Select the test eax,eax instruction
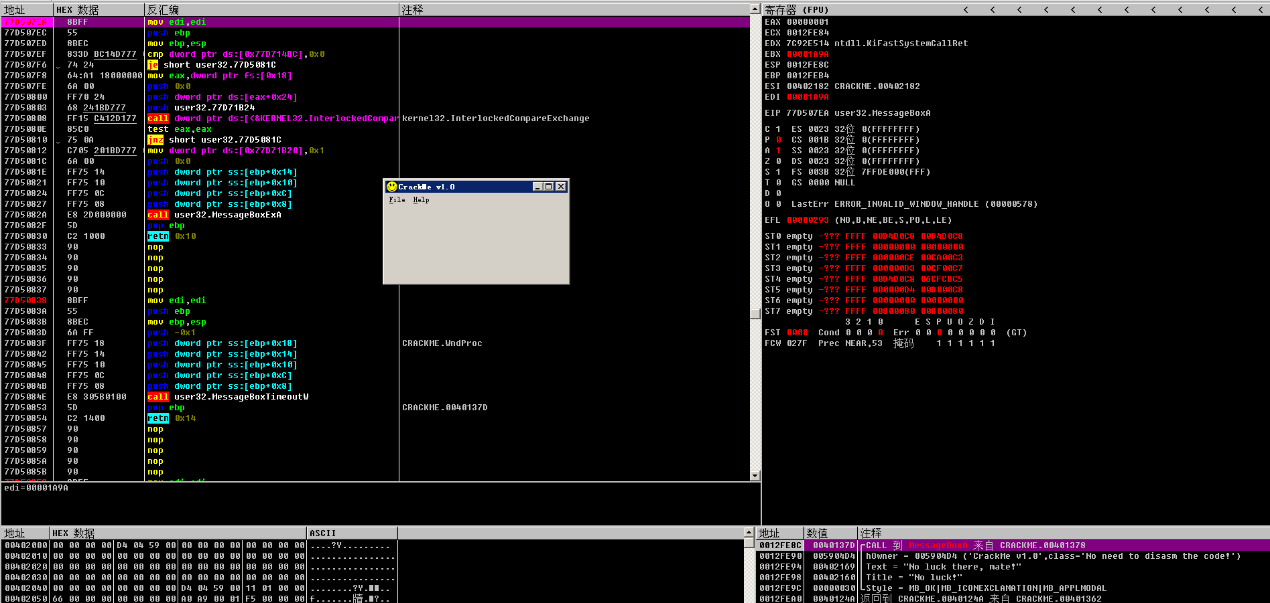 coord(180,129)
